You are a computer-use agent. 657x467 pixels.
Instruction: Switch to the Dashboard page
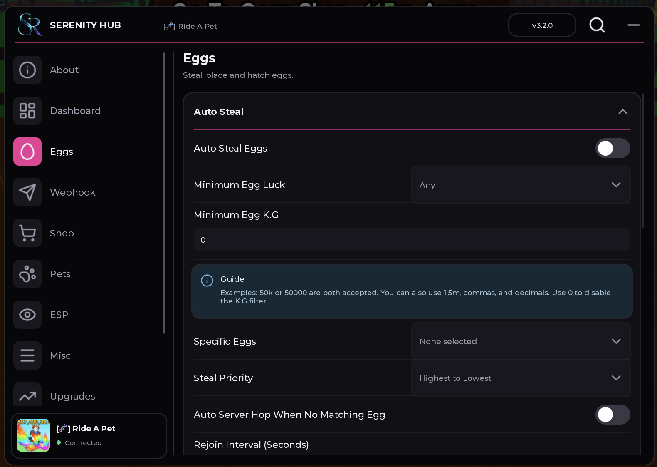(75, 111)
